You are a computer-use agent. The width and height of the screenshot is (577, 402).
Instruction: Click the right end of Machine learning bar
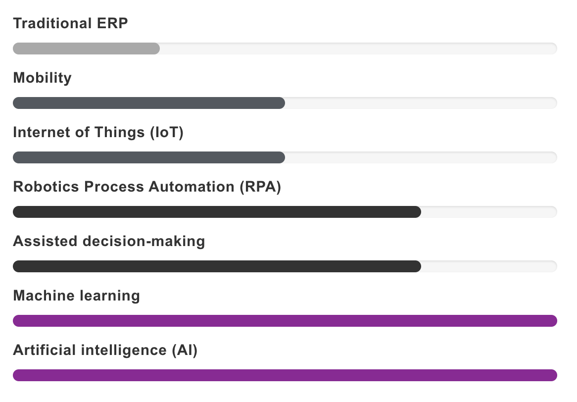click(x=552, y=321)
